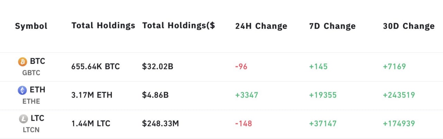Click the blue Ethereum coin icon
This screenshot has width=443, height=139.
[x=22, y=91]
